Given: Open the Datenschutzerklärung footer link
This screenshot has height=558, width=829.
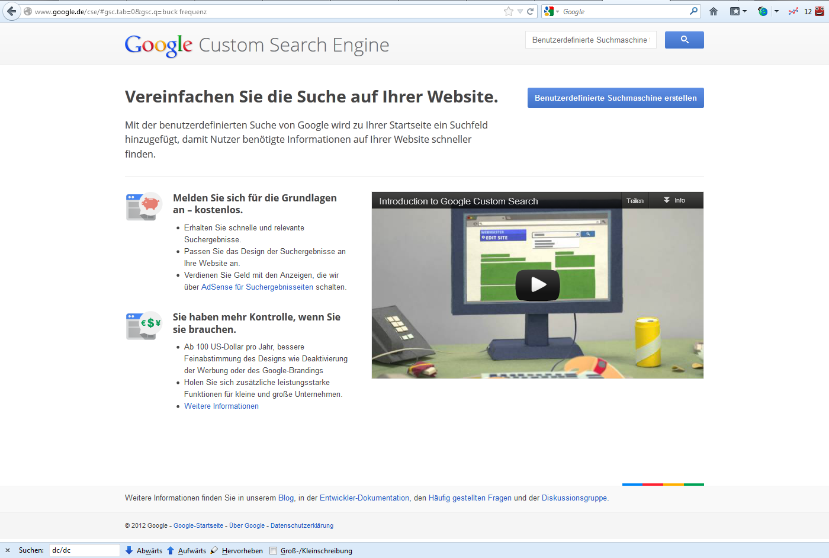Looking at the screenshot, I should coord(302,525).
